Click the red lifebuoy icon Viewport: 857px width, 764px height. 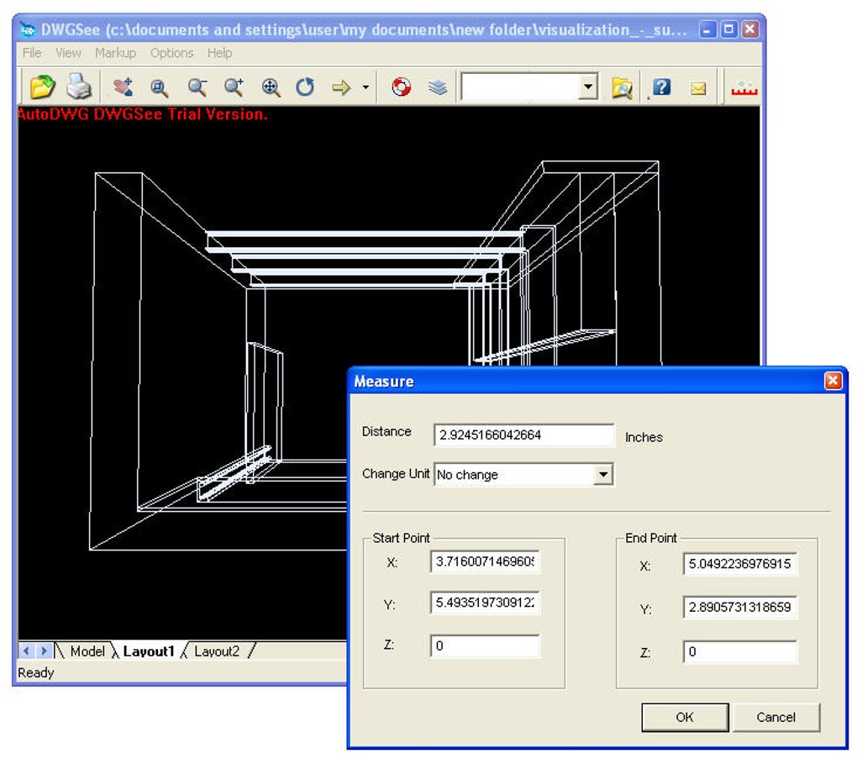[x=401, y=87]
